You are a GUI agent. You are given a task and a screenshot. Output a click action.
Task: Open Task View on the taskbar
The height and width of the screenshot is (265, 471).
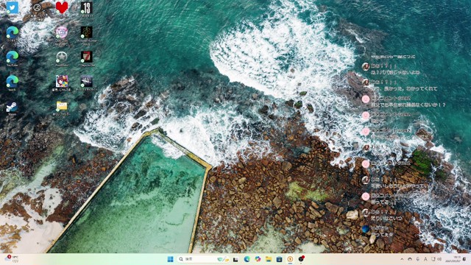point(235,259)
